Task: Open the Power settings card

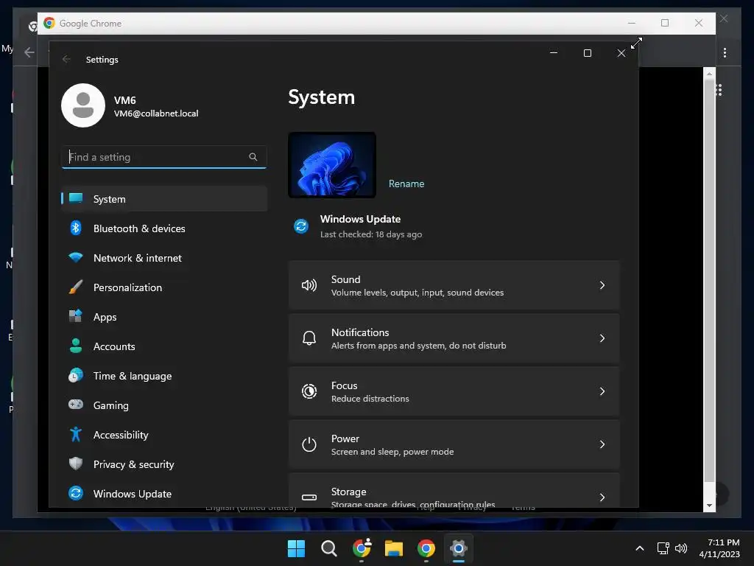Action: (x=454, y=444)
